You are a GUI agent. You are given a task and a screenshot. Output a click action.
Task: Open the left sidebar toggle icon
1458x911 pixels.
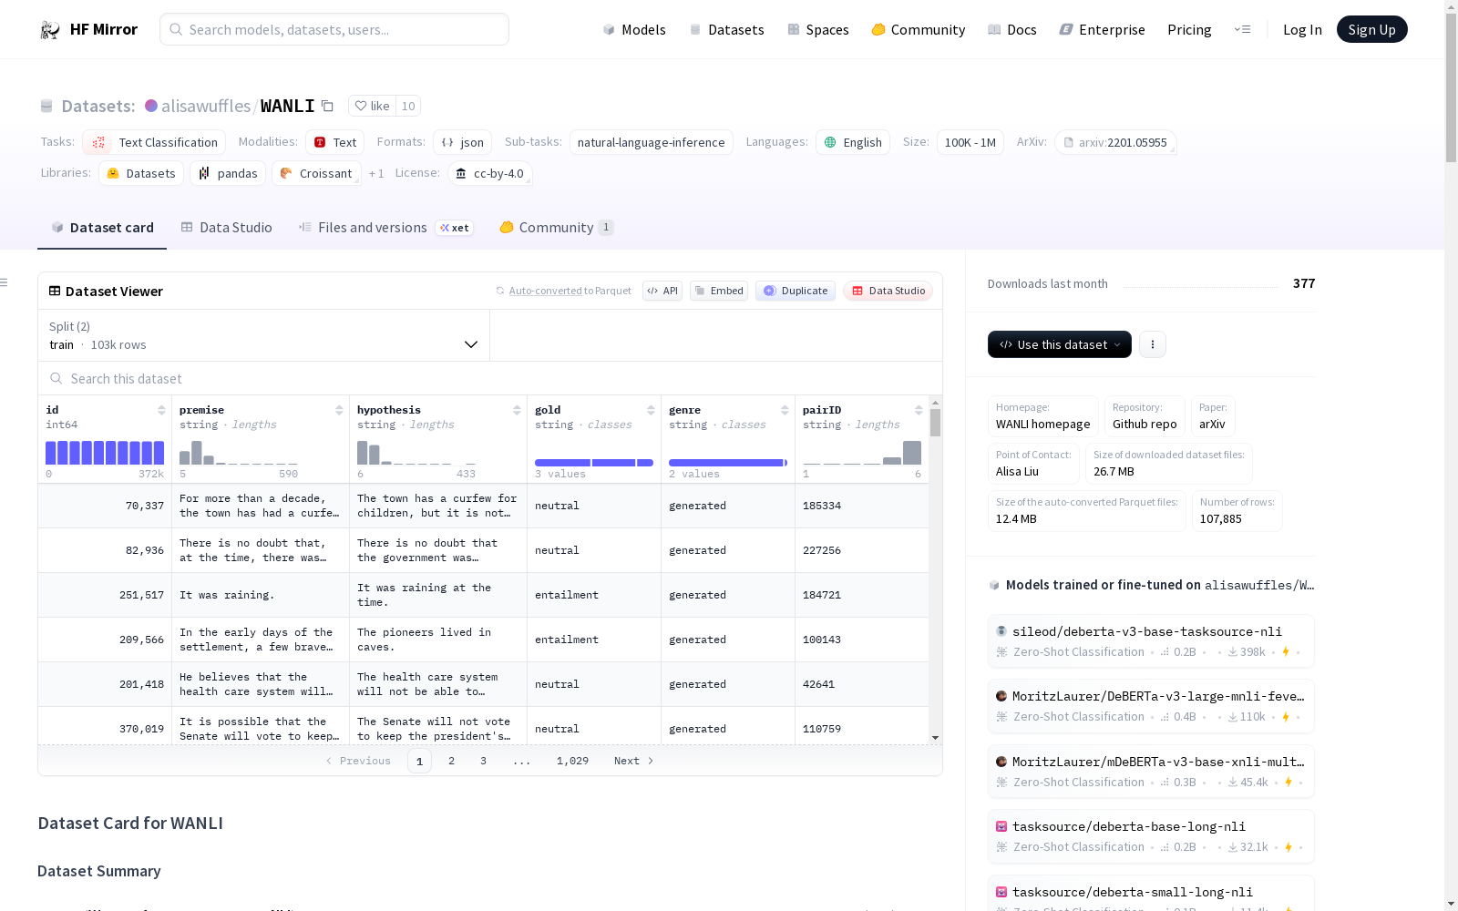[x=5, y=282]
